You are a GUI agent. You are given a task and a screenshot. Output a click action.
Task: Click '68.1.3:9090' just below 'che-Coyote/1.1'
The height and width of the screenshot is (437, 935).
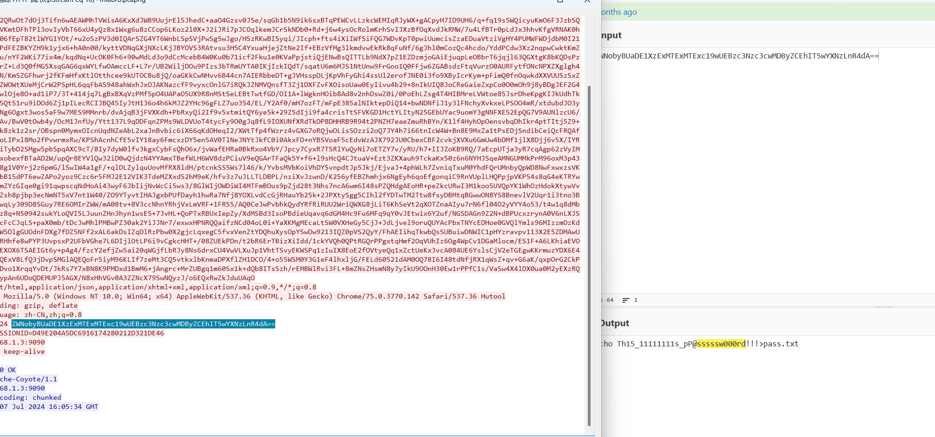point(23,388)
